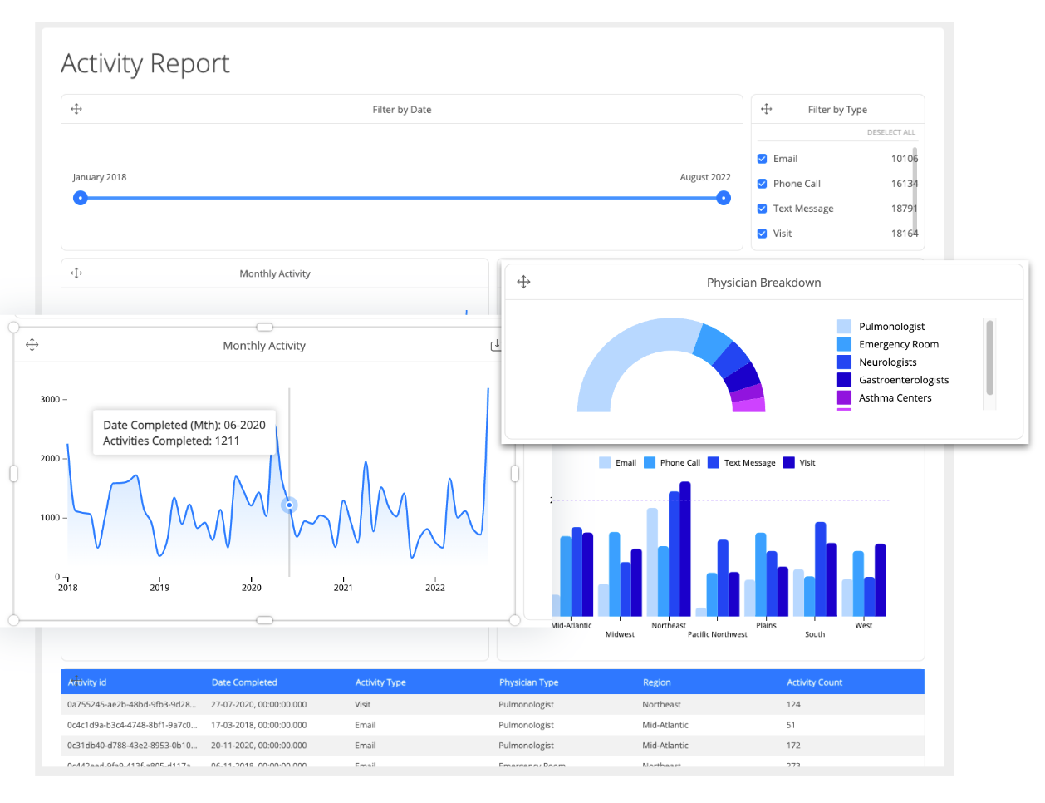Uncheck the Email filter checkbox
Viewport: 1045px width, 803px height.
click(x=762, y=159)
